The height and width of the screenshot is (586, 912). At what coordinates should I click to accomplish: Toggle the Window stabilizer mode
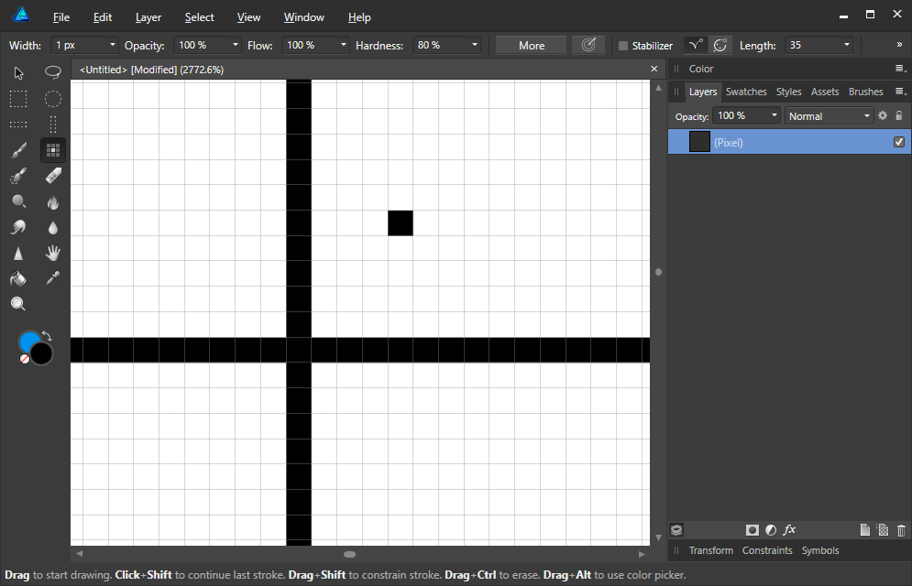click(x=720, y=45)
